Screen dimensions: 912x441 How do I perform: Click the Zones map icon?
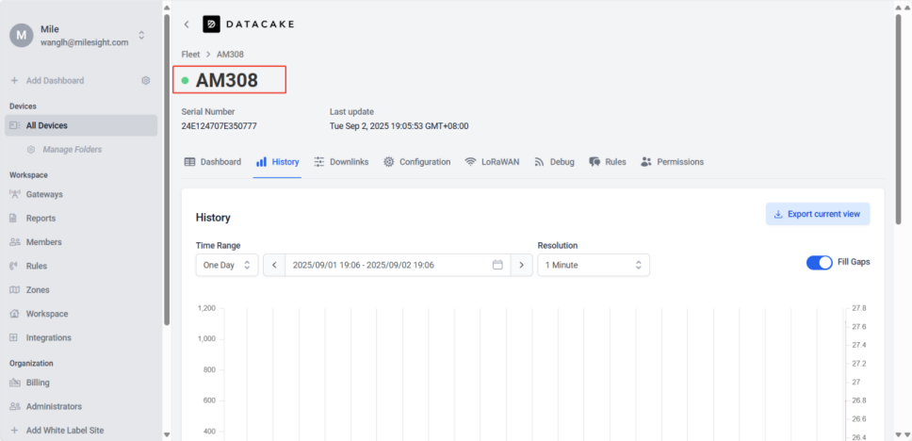pos(15,289)
